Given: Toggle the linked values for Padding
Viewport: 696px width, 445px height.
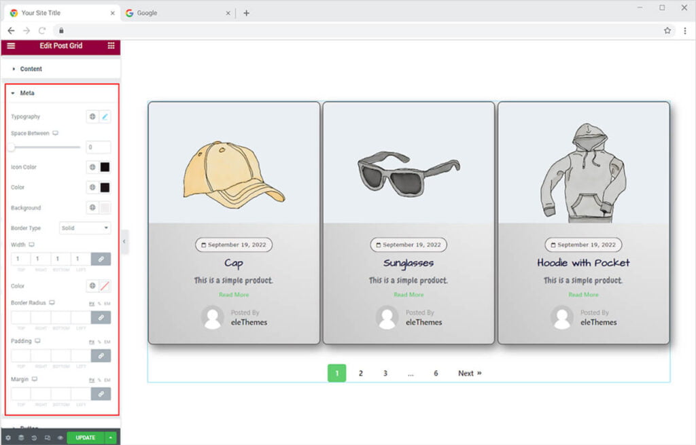Looking at the screenshot, I should 101,355.
